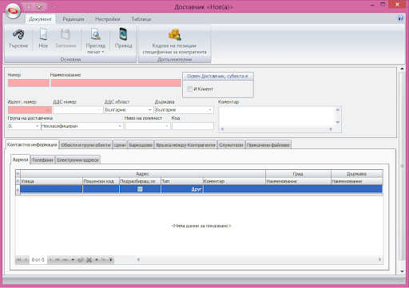Click the Номер input field
409x288 pixels.
29,83
